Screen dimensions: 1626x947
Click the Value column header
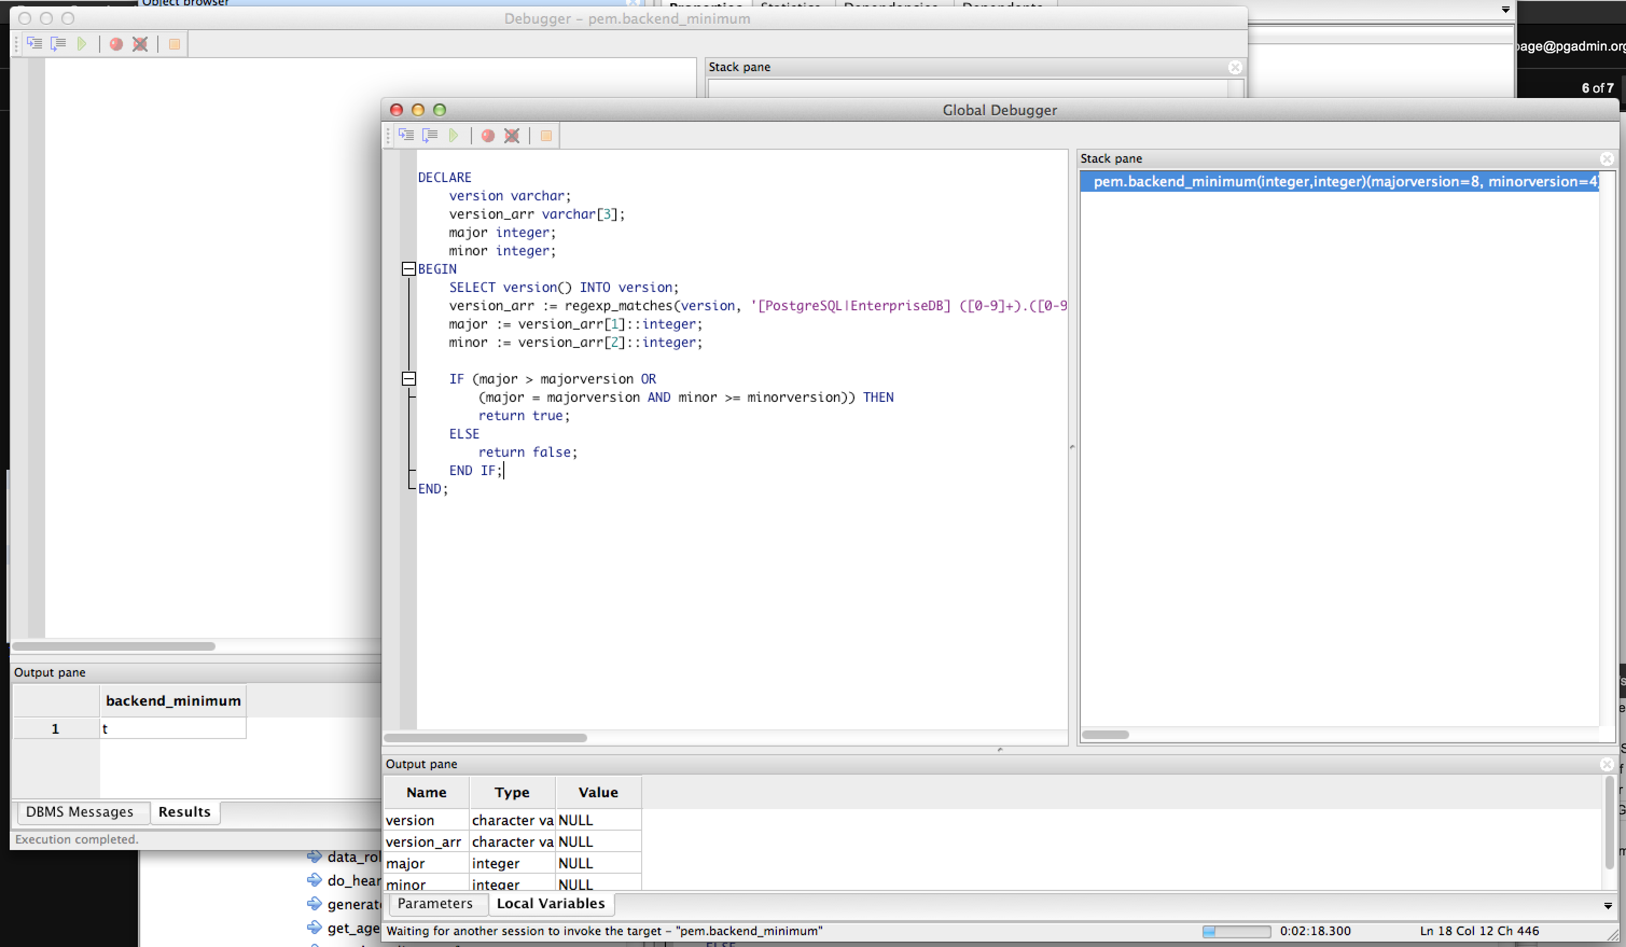[x=598, y=792]
